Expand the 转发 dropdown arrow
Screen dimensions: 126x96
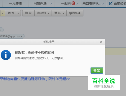coord(18,13)
